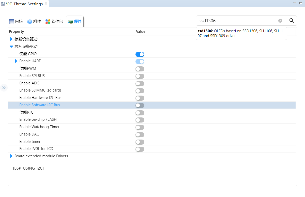Screen dimensions: 305x197
Task: Expand the Enable UART sub-options arrow
Action: [16, 61]
